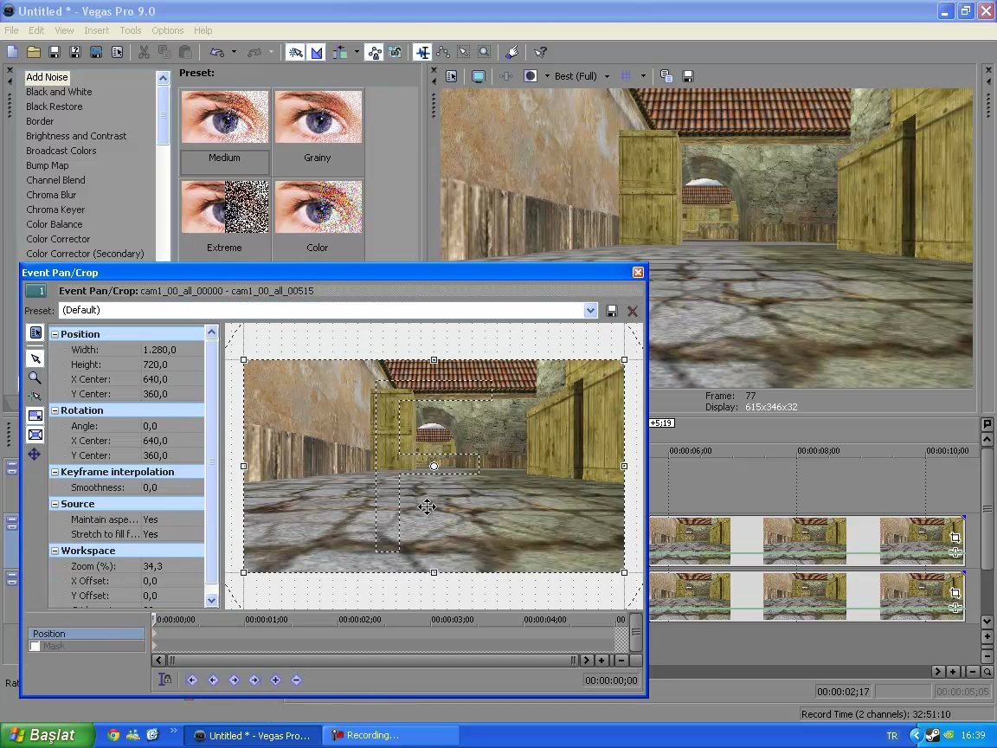Toggle Size About Center in Pan/Crop
Image resolution: width=997 pixels, height=748 pixels.
click(x=35, y=435)
